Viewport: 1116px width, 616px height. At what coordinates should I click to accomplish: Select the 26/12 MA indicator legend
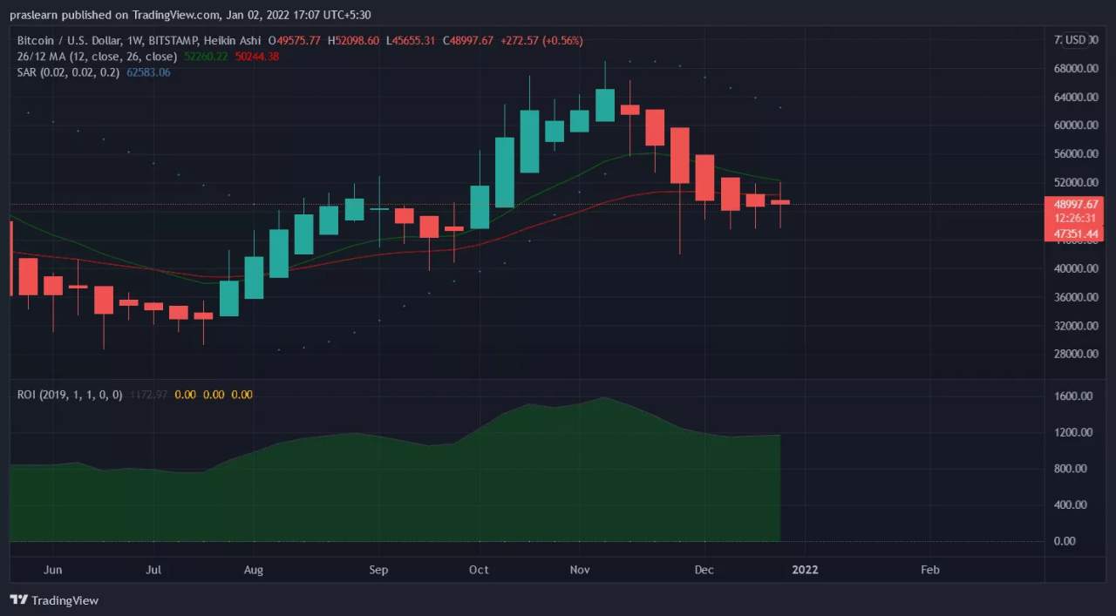point(98,57)
